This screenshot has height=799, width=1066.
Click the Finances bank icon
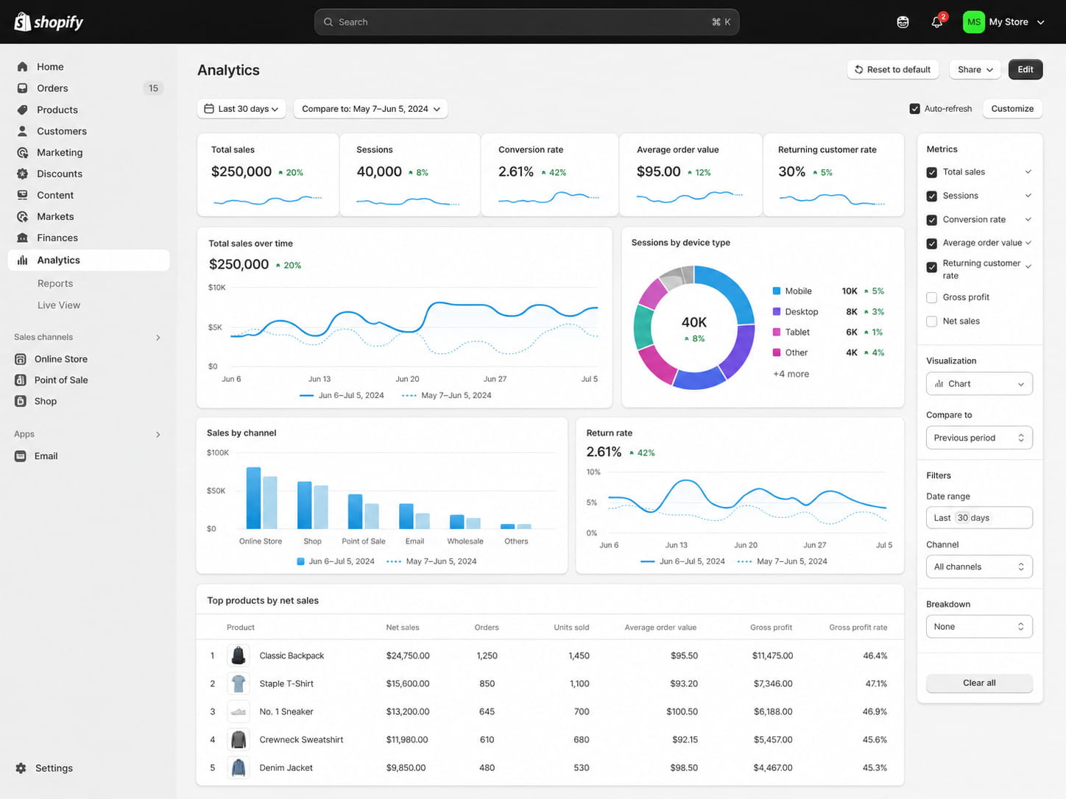22,238
